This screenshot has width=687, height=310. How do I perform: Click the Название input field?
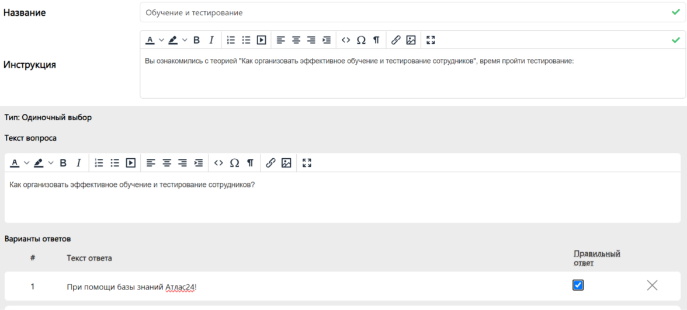pyautogui.click(x=403, y=12)
